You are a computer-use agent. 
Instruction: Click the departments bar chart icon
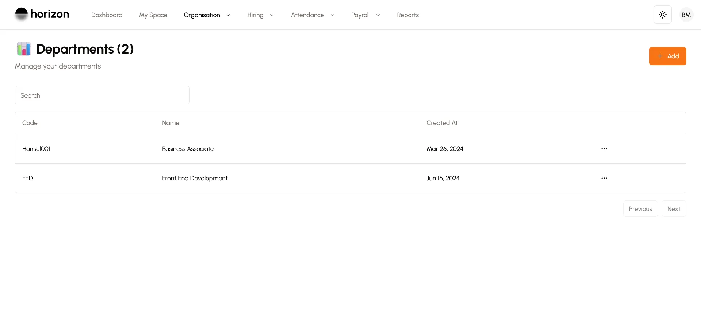(24, 49)
